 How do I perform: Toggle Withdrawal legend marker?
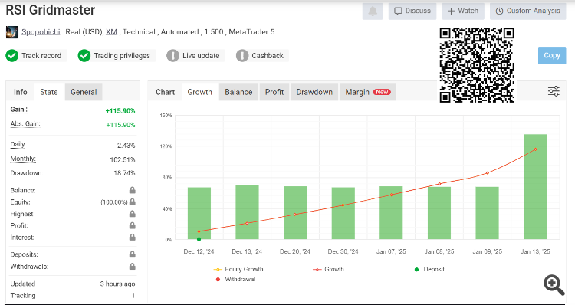[235, 280]
